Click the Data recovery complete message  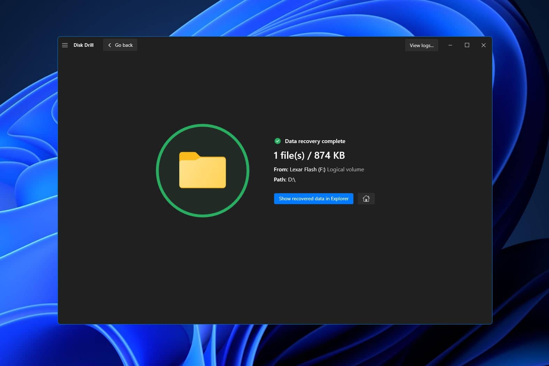[315, 141]
